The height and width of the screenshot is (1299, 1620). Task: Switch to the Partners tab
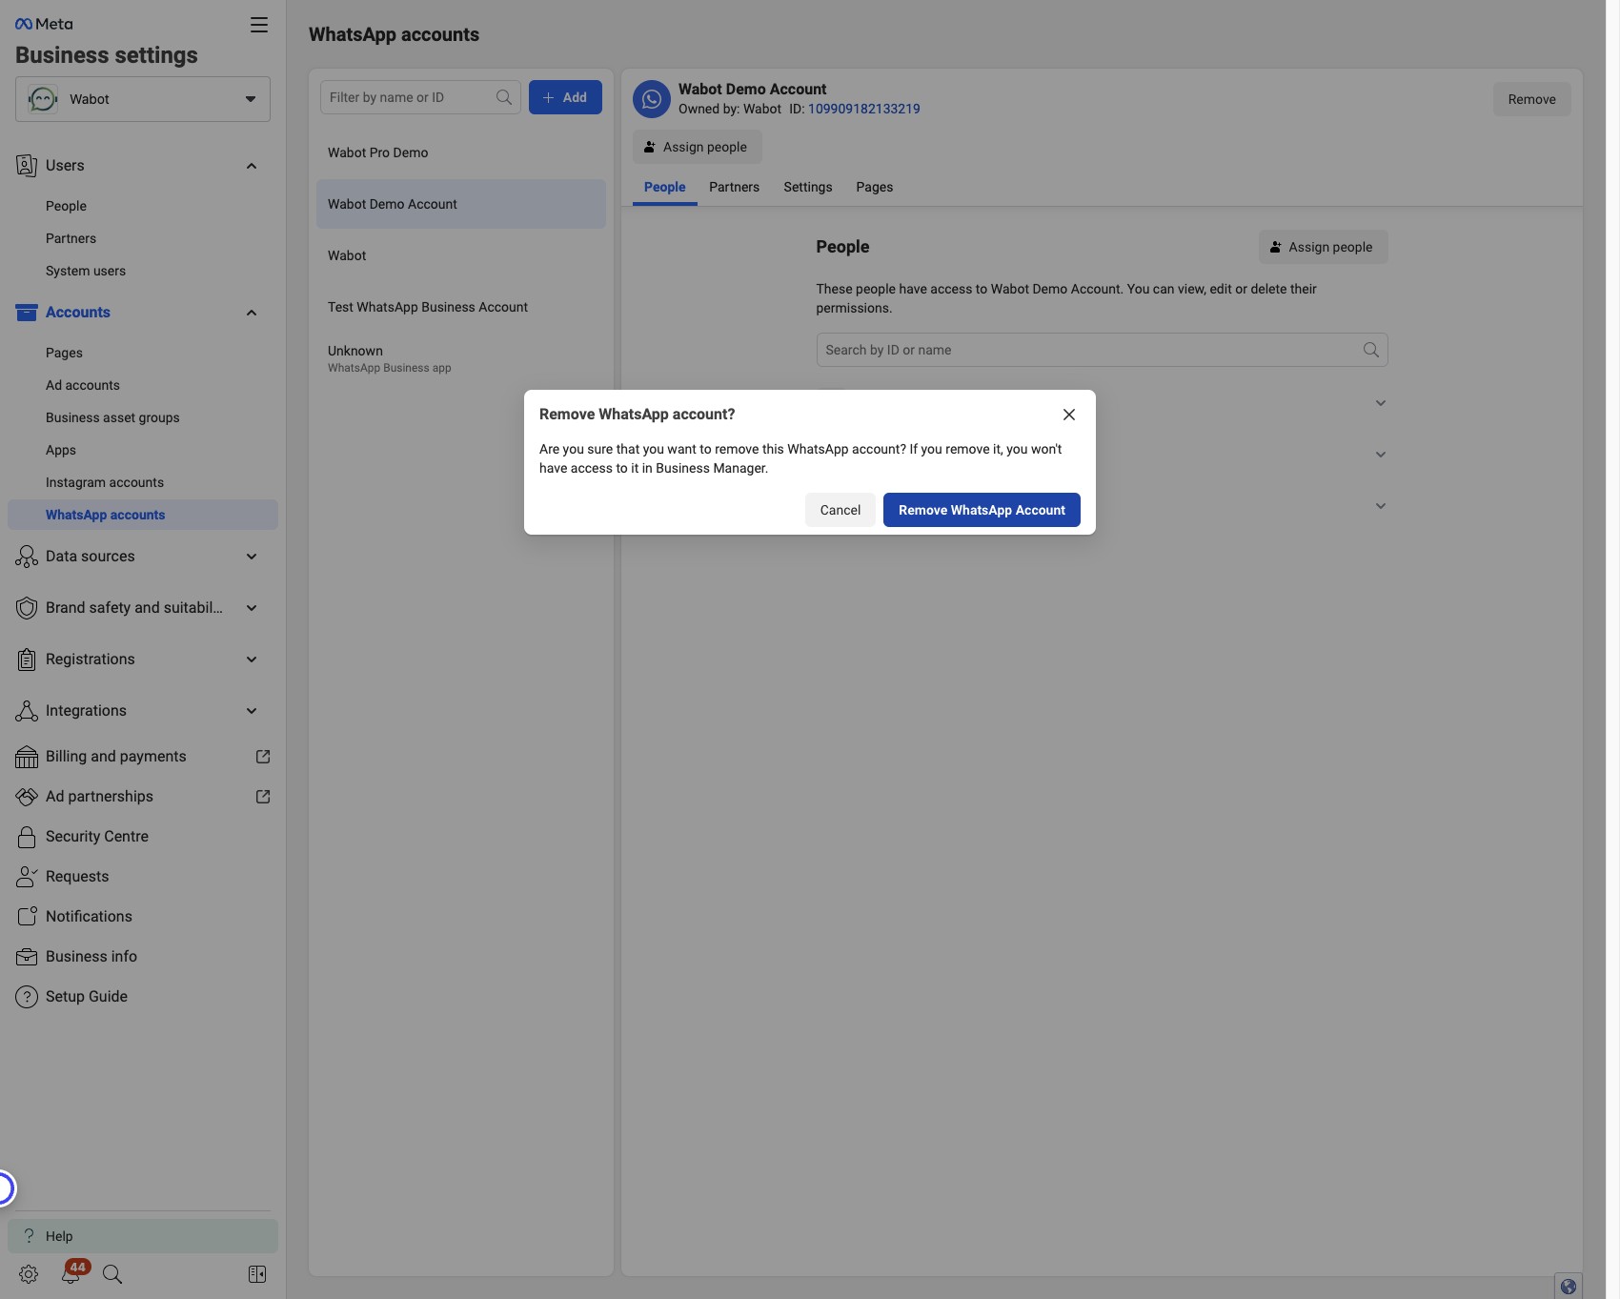(x=734, y=187)
